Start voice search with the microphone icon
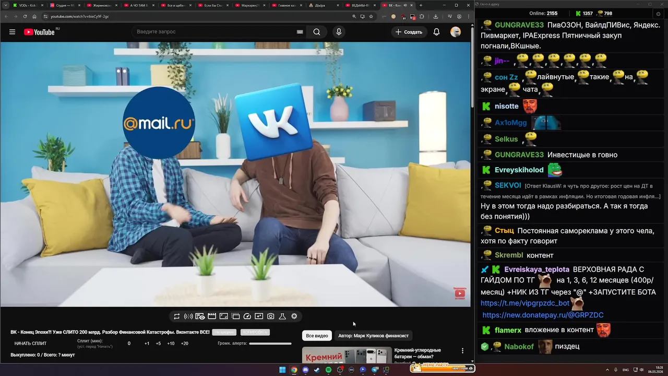This screenshot has height=376, width=668. click(x=339, y=32)
